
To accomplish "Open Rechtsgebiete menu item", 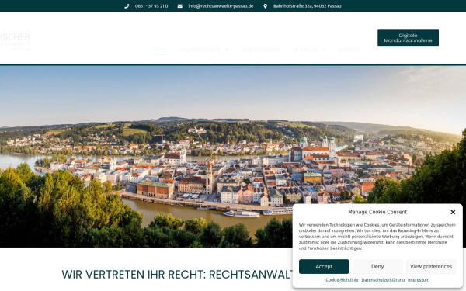I will [x=261, y=50].
